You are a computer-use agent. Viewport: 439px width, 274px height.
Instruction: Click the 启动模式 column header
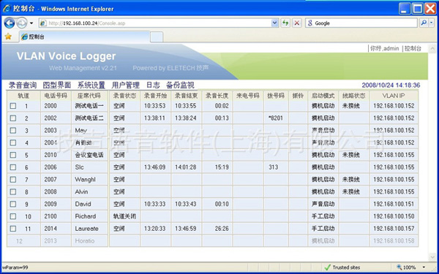(323, 96)
